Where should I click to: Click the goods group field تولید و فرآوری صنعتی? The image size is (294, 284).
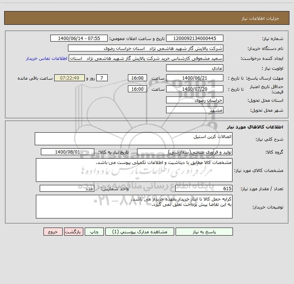point(185,152)
